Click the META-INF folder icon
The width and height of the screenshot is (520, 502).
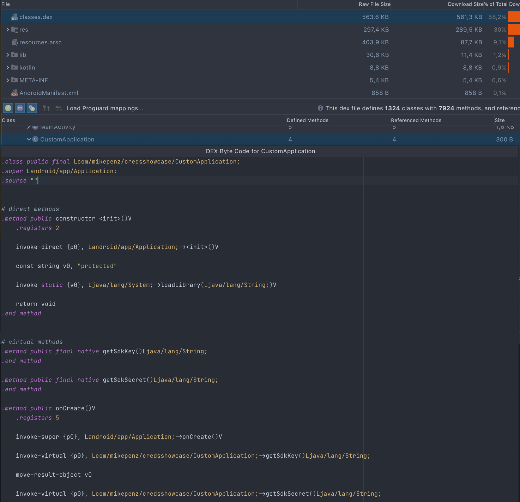[x=14, y=80]
